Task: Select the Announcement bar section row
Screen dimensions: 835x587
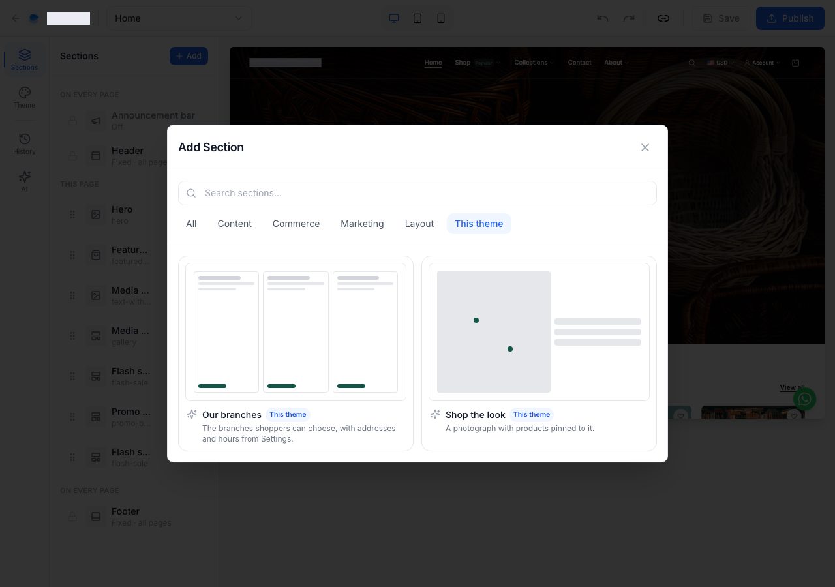Action: [134, 121]
